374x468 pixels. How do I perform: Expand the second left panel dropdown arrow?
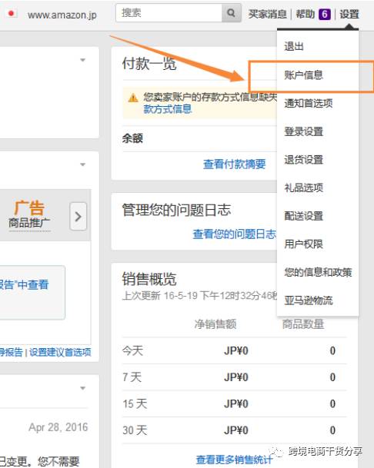[83, 164]
